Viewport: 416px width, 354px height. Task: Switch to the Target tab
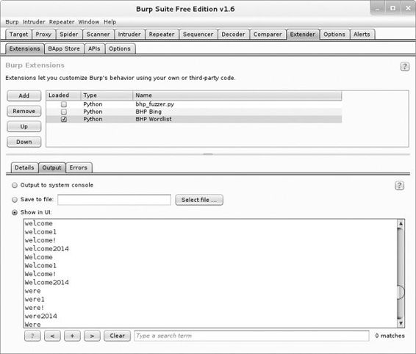point(18,35)
